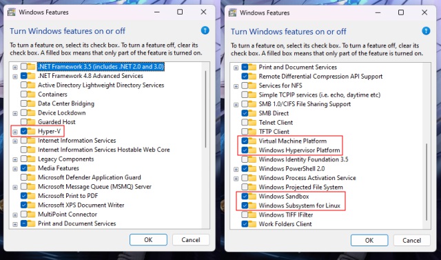Select the Windows TIFF IFilter label
441x260 pixels.
coord(286,214)
